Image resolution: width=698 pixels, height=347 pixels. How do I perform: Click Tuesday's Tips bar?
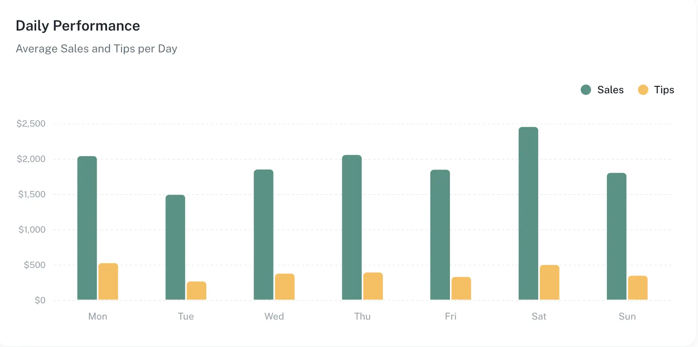pyautogui.click(x=196, y=291)
